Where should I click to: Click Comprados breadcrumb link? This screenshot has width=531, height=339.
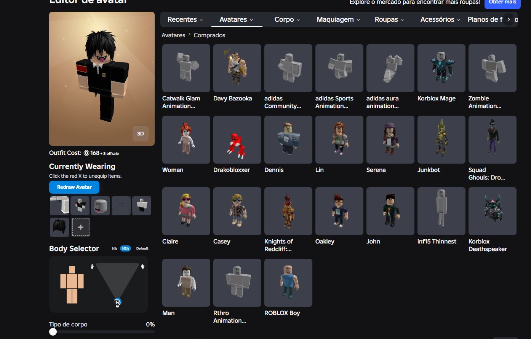click(209, 35)
